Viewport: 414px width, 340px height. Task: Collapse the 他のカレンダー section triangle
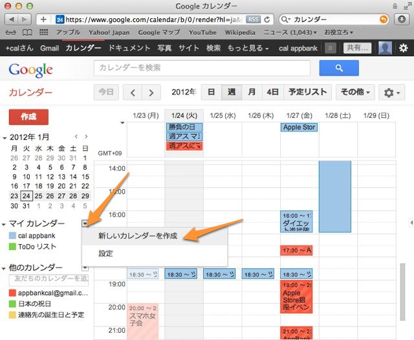(x=4, y=269)
